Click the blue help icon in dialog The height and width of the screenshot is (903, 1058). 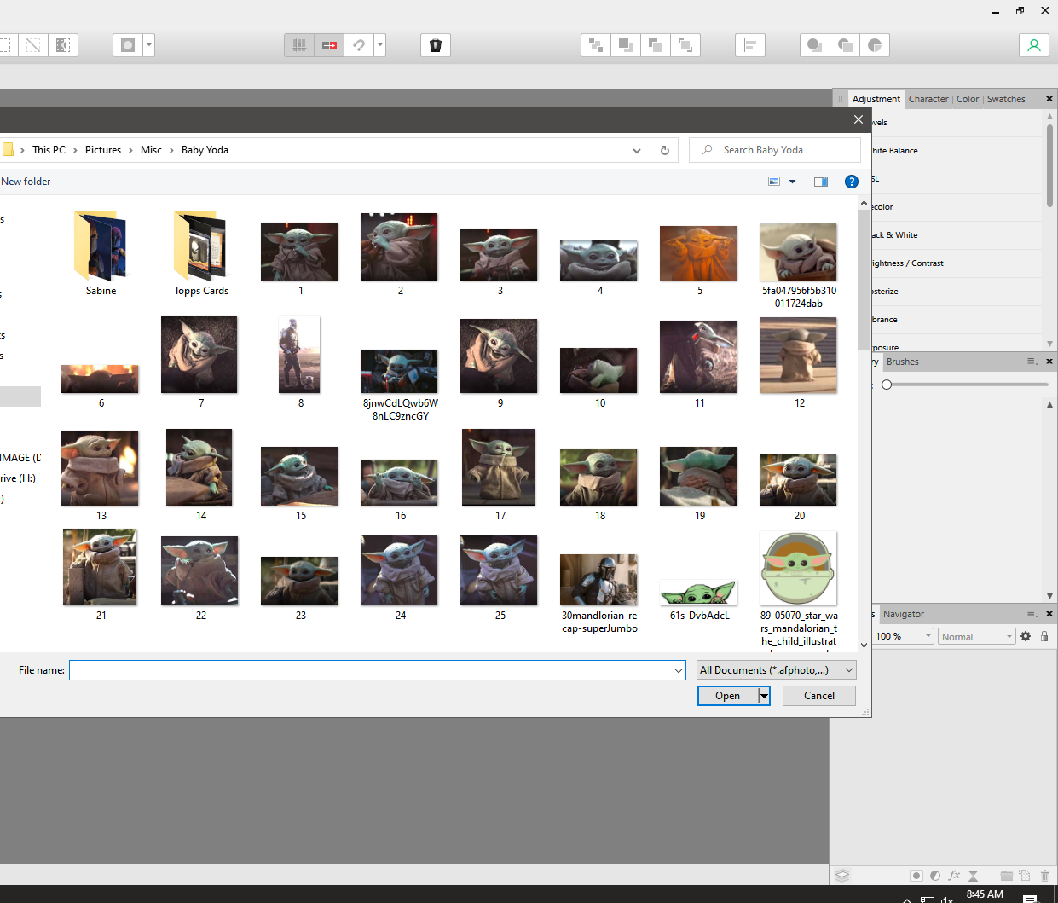pyautogui.click(x=851, y=182)
